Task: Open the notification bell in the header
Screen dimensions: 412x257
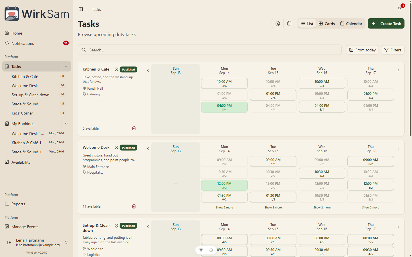Action: (399, 9)
